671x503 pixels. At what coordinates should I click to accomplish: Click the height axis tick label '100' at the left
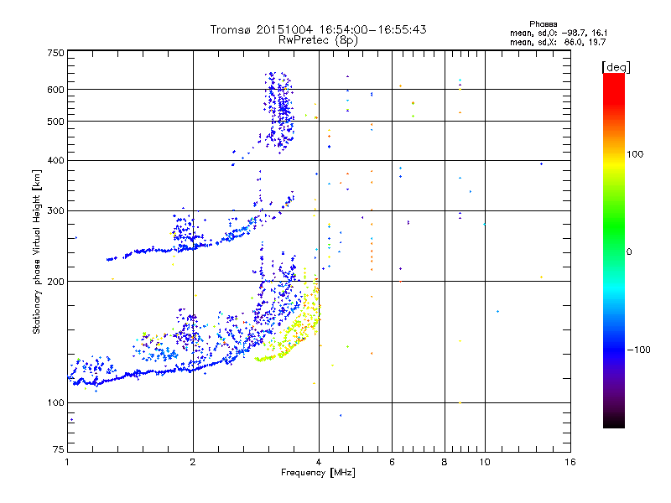[x=55, y=402]
